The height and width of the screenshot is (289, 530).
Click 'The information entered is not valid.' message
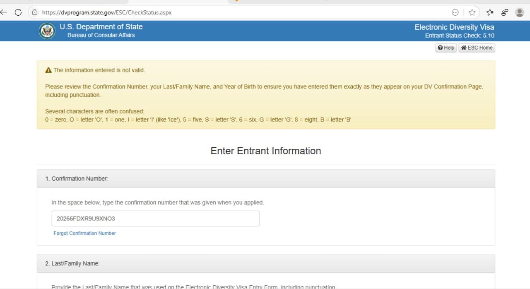coord(99,70)
